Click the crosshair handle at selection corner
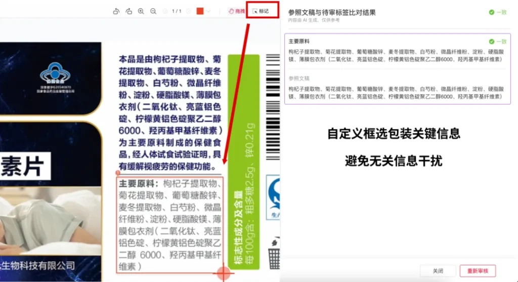 pos(223,273)
